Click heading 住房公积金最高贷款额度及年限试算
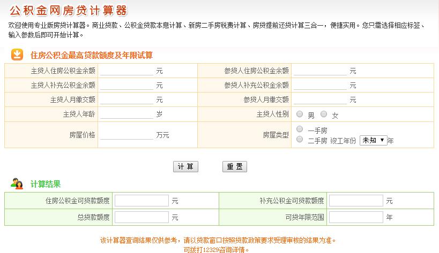Image resolution: width=439 pixels, height=253 pixels. pyautogui.click(x=92, y=55)
